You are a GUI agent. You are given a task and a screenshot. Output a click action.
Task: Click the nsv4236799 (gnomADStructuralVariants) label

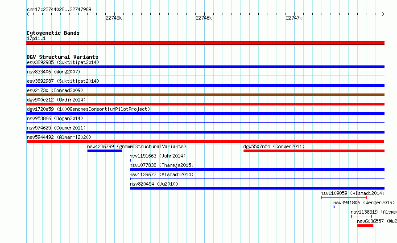[136, 146]
